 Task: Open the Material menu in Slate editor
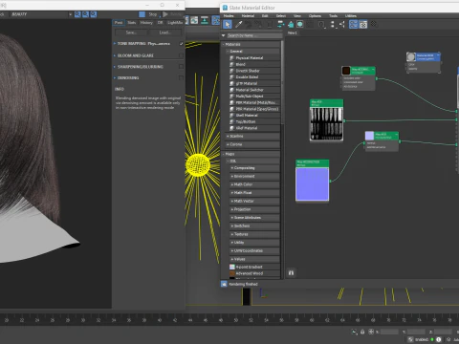[x=248, y=15]
